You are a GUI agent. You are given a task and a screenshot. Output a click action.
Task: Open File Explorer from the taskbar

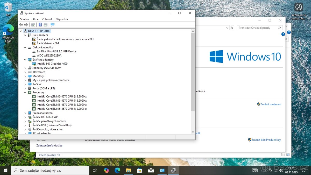click(129, 170)
